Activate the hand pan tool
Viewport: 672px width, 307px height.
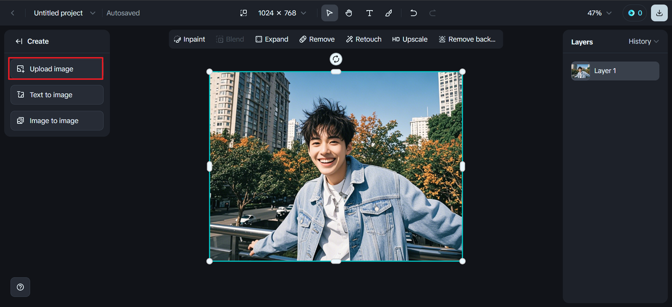349,13
